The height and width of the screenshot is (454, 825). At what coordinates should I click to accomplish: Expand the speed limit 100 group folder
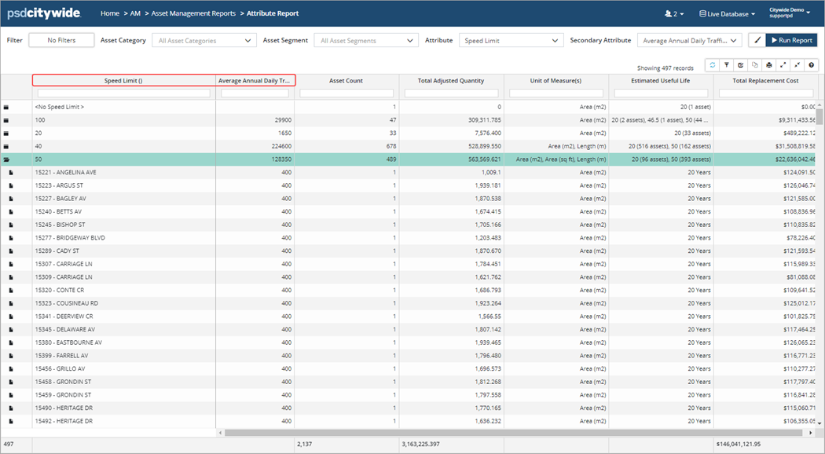click(x=6, y=120)
